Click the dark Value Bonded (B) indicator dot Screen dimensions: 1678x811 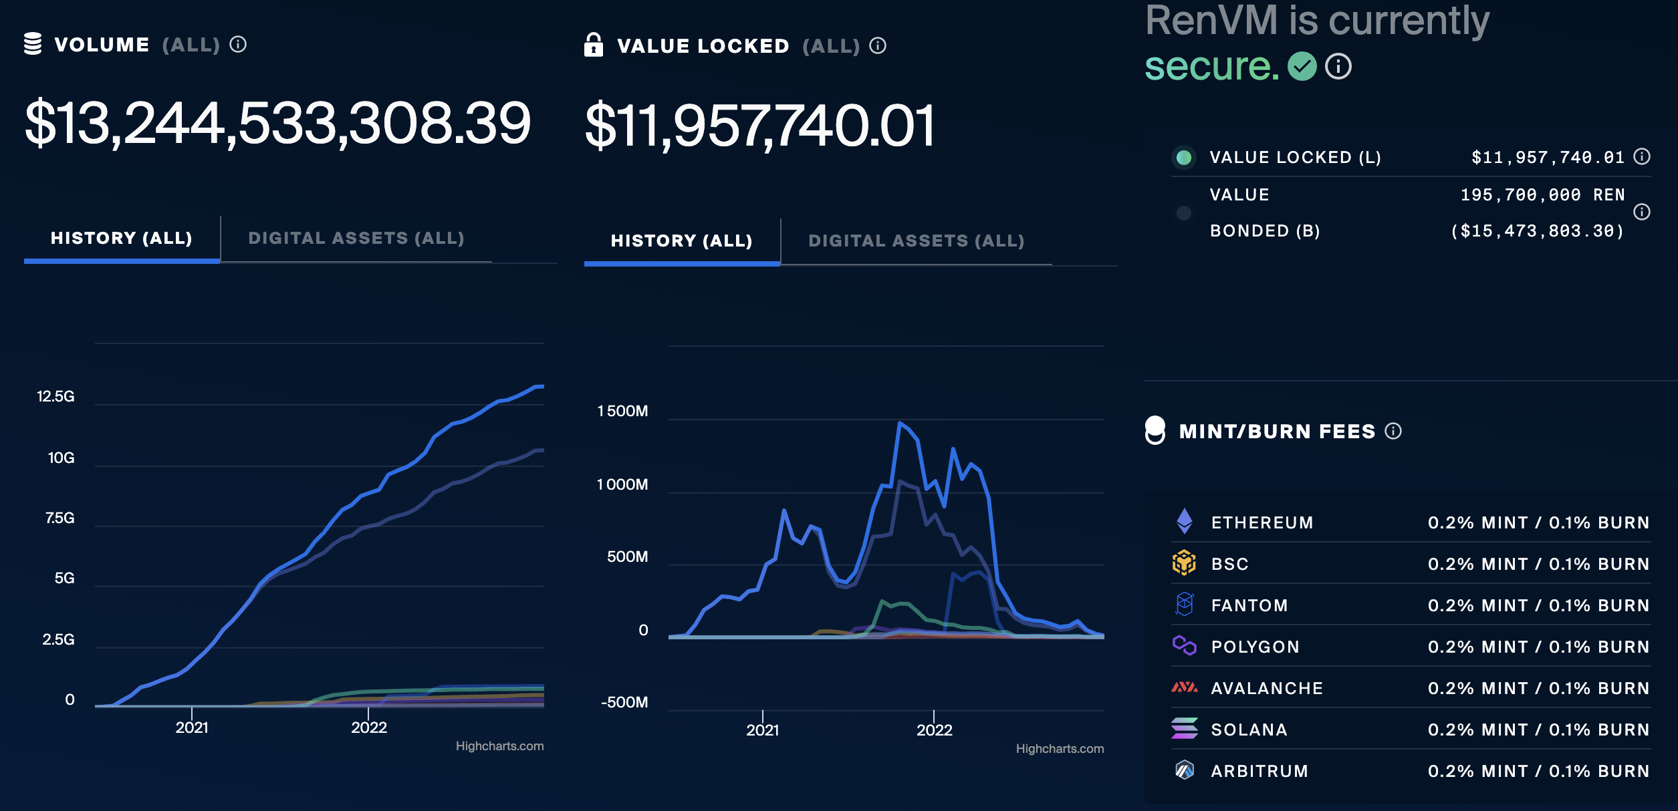point(1184,213)
